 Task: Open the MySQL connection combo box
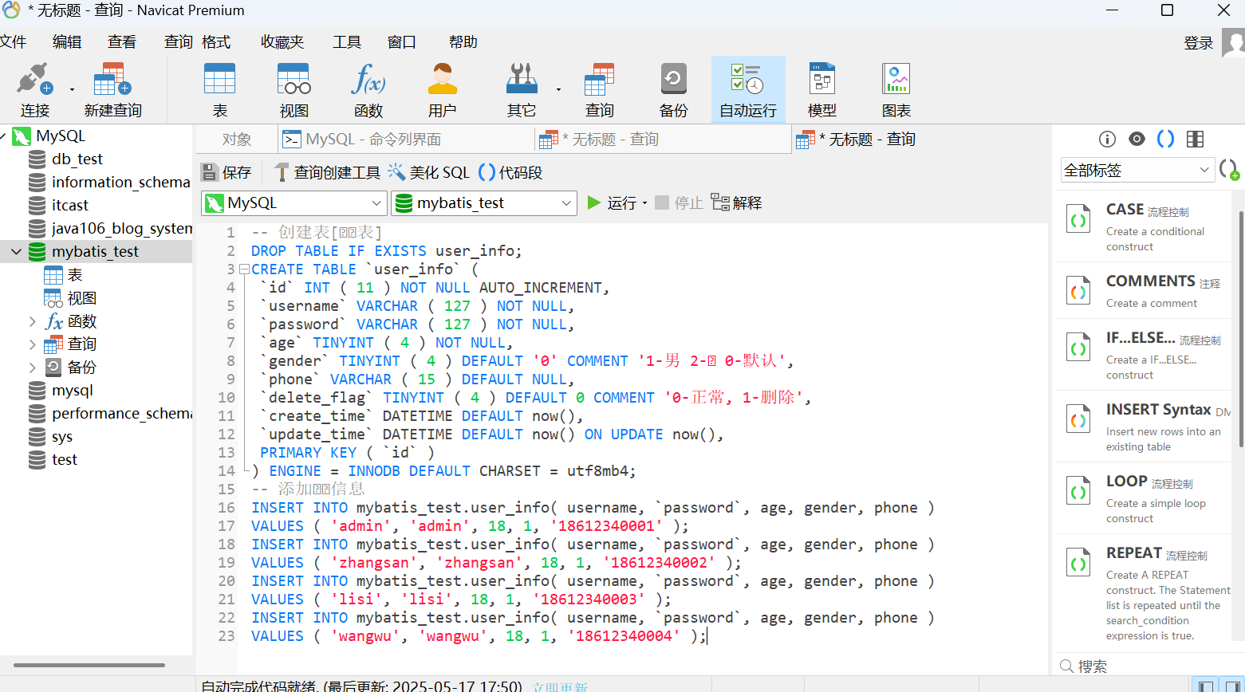pos(294,203)
